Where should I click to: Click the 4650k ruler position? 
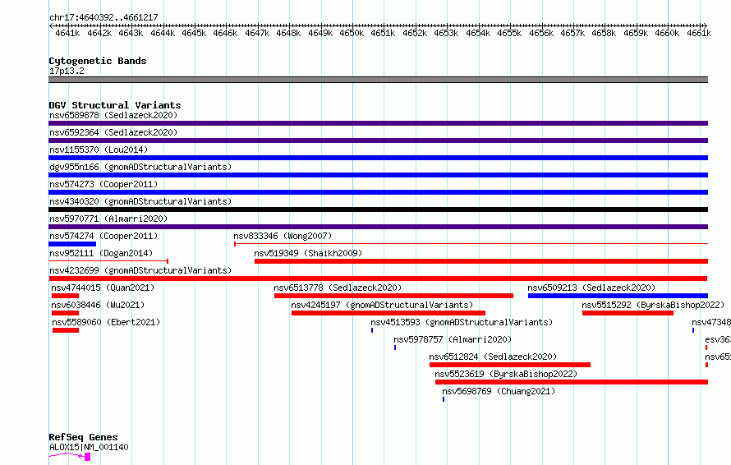352,33
